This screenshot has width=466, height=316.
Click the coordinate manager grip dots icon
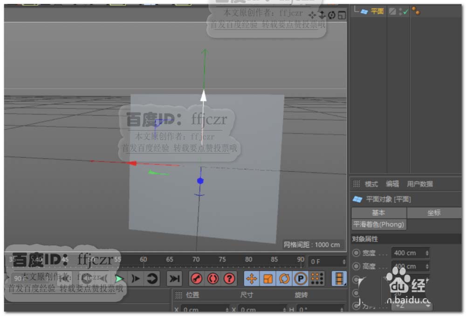coord(178,295)
